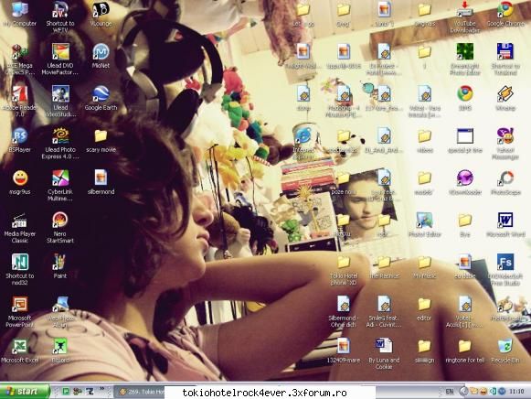Open the YouTube Downloader shortcut

tap(464, 16)
